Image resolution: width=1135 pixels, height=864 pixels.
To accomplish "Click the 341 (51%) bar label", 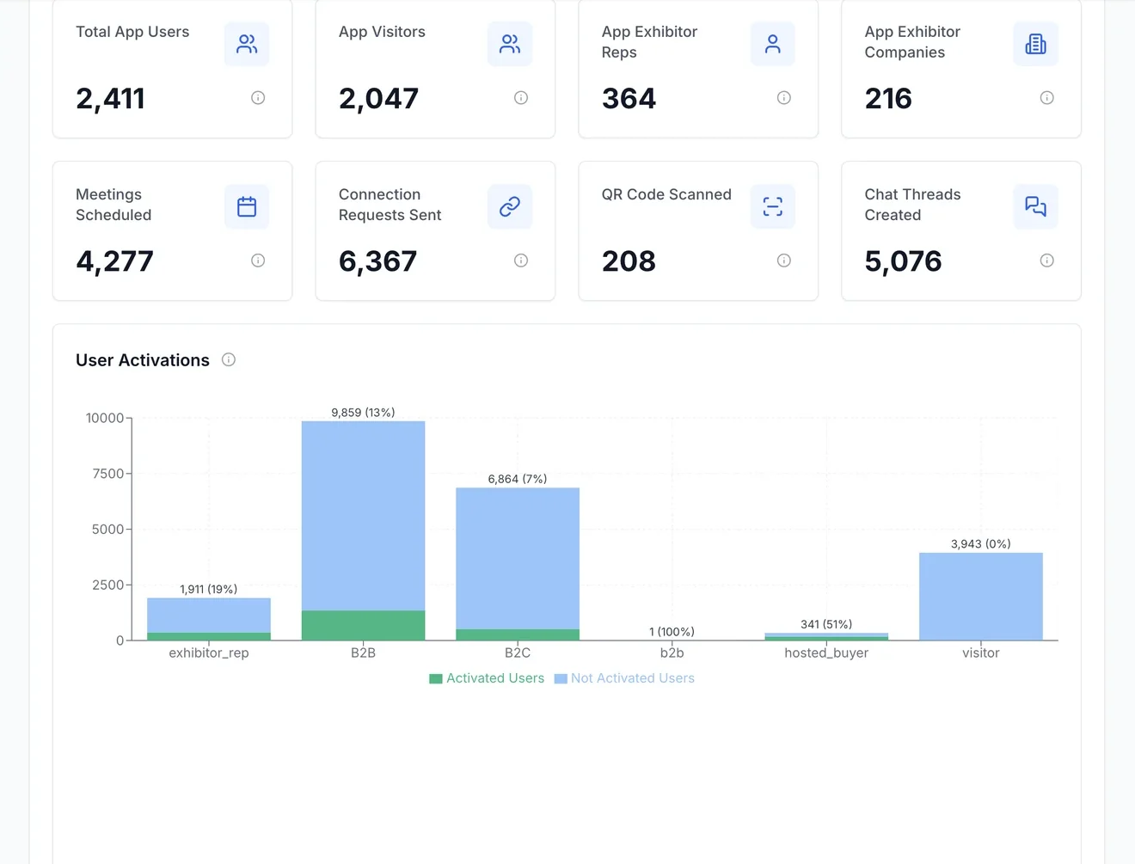I will [x=826, y=624].
